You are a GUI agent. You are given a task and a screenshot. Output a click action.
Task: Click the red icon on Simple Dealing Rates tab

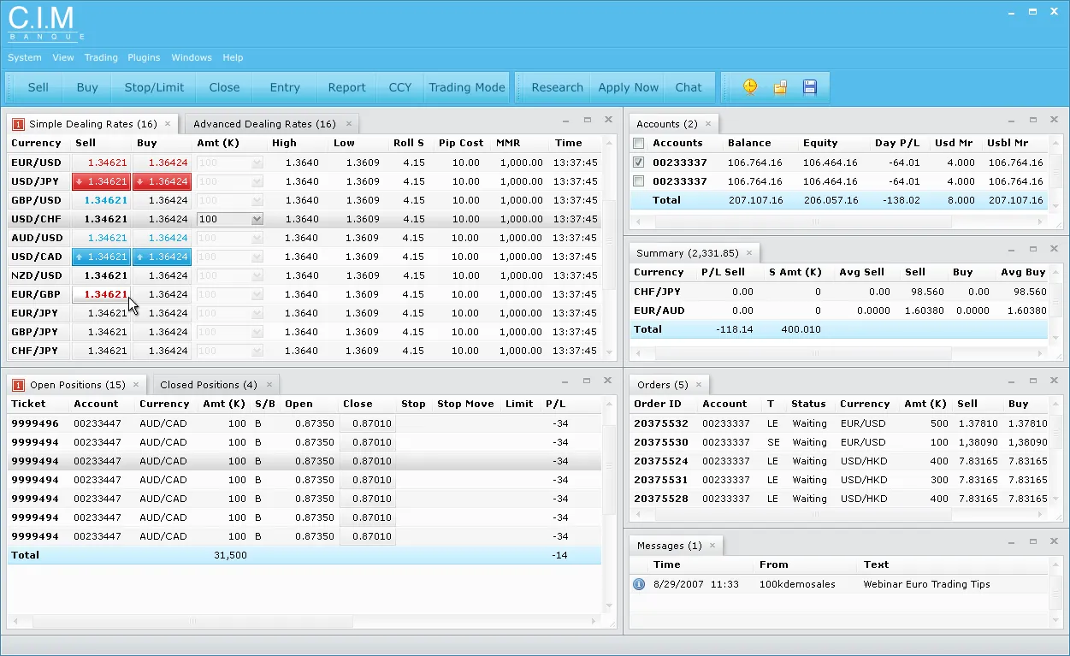(18, 124)
